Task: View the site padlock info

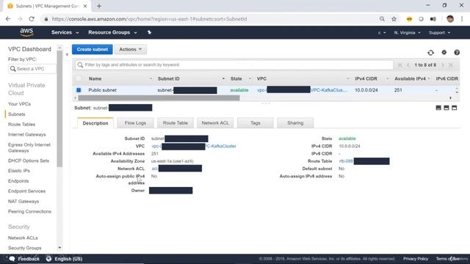Action: (46, 19)
